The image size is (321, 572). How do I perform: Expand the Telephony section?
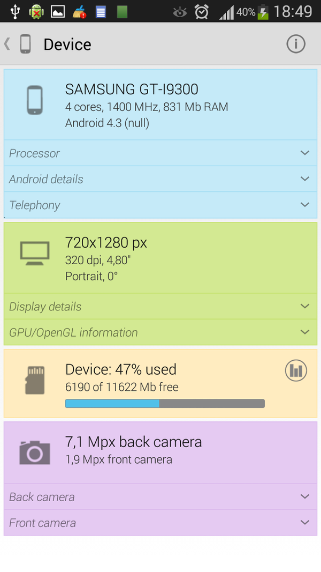pos(160,205)
